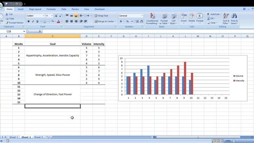Switch to the Developer tab

[x=100, y=9]
